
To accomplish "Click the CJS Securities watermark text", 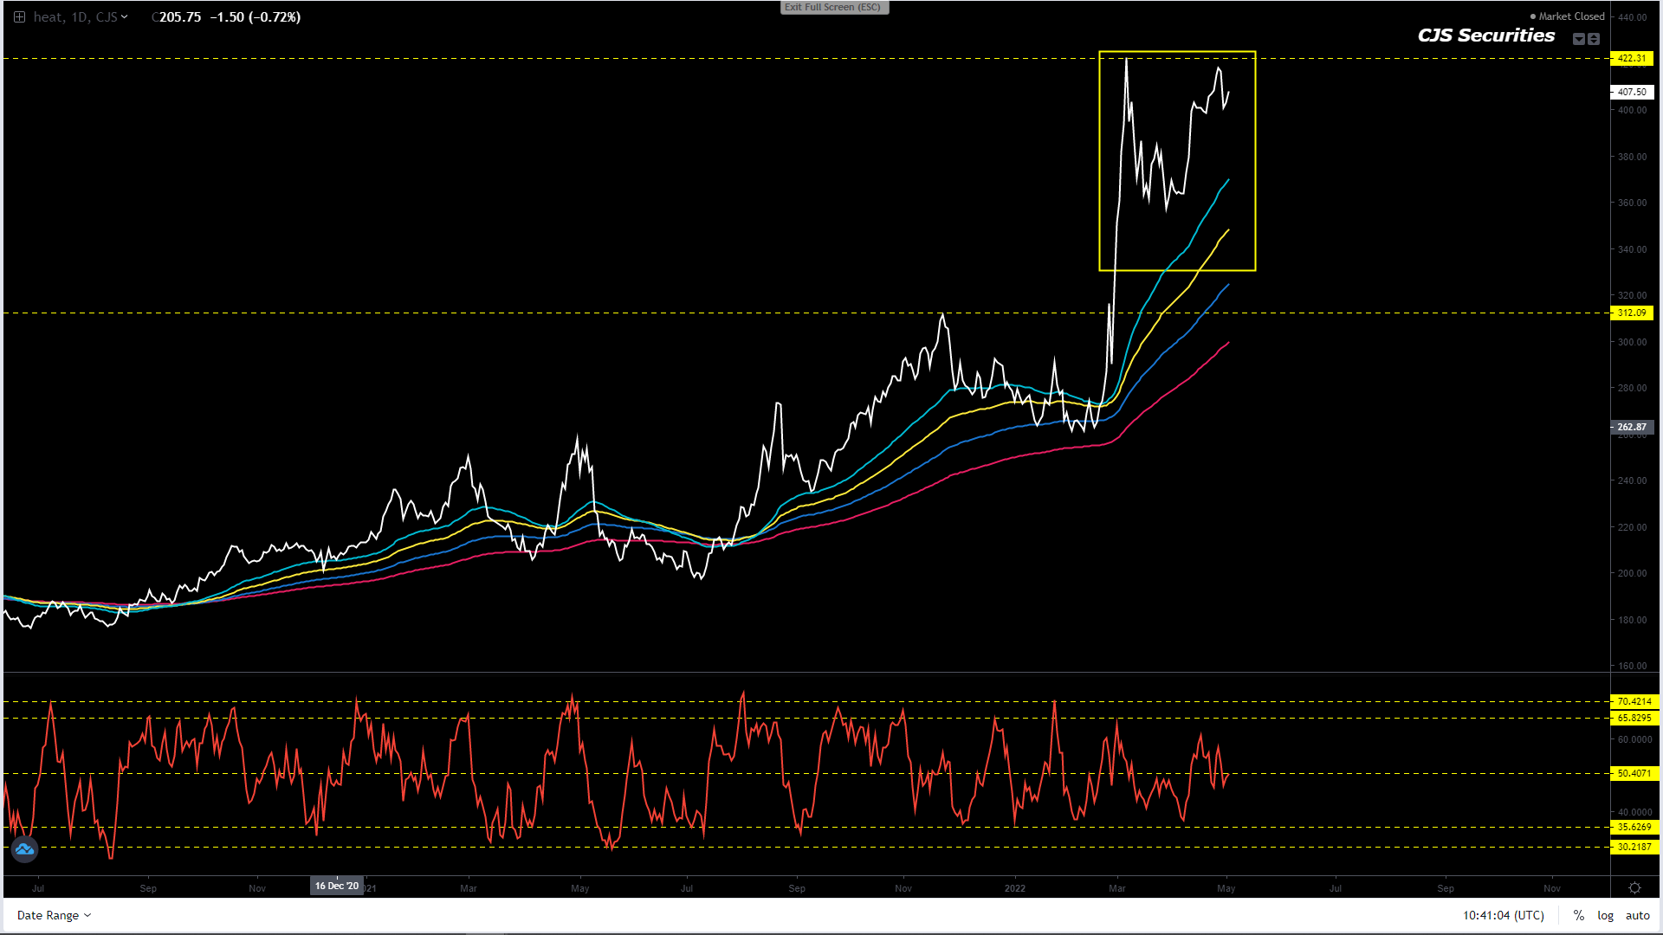I will (x=1485, y=35).
